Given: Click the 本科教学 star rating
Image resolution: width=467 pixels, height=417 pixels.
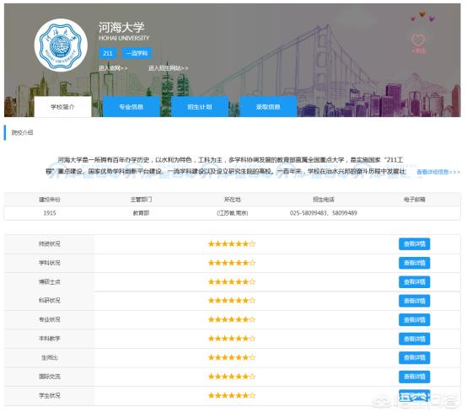Looking at the screenshot, I should [x=232, y=339].
